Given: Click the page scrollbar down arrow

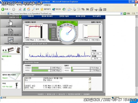Looking at the screenshot, I should (137, 94).
